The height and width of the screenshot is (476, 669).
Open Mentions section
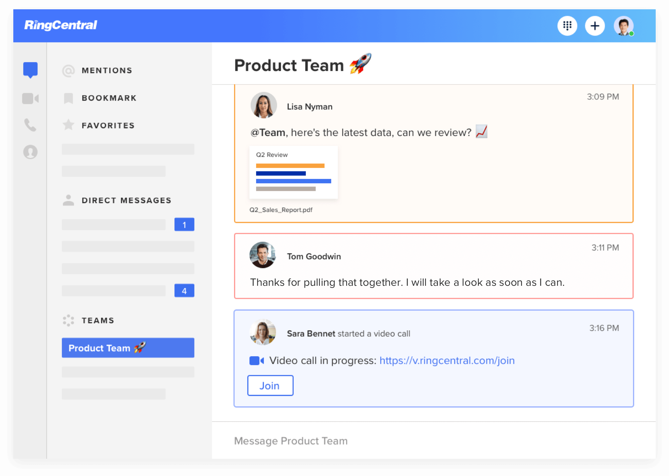tap(107, 70)
